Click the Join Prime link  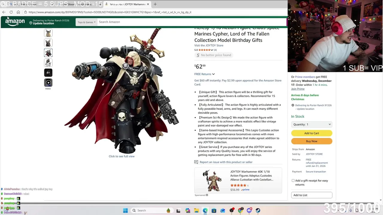pos(298,89)
